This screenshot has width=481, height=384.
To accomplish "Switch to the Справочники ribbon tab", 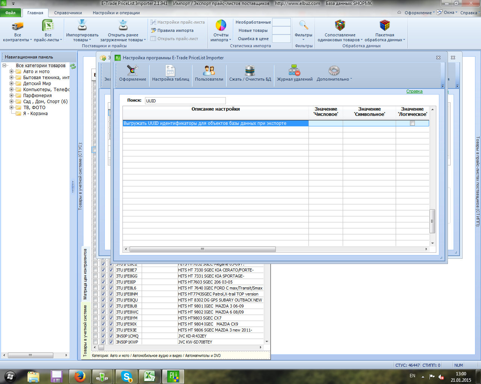I will tap(68, 13).
